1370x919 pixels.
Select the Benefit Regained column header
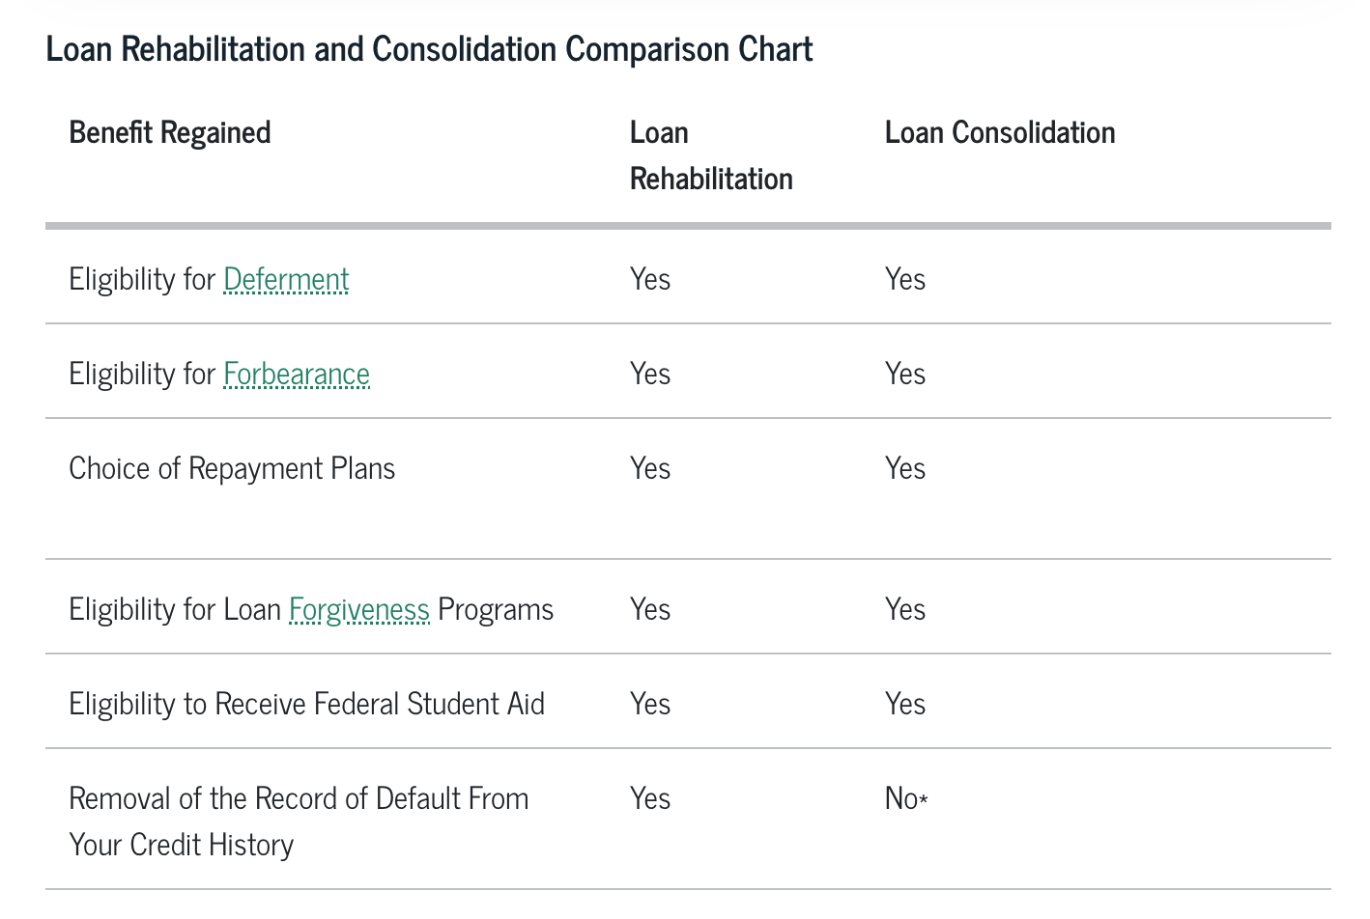coord(170,133)
